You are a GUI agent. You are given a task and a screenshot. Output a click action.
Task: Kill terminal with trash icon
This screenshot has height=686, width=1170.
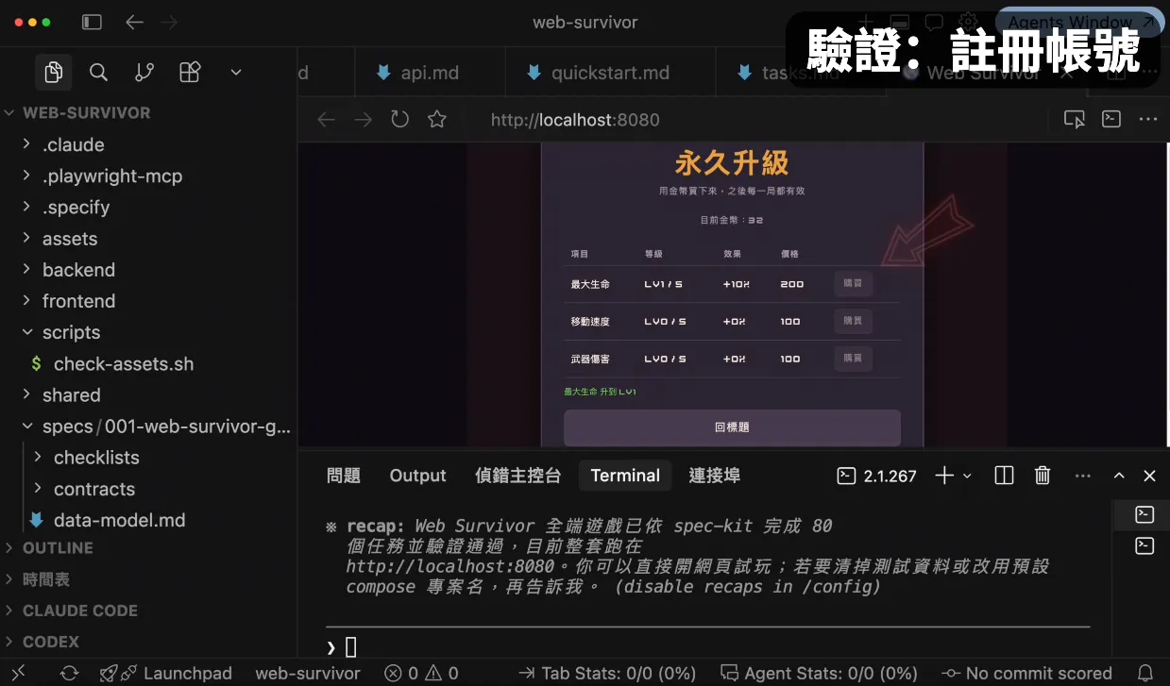tap(1043, 476)
